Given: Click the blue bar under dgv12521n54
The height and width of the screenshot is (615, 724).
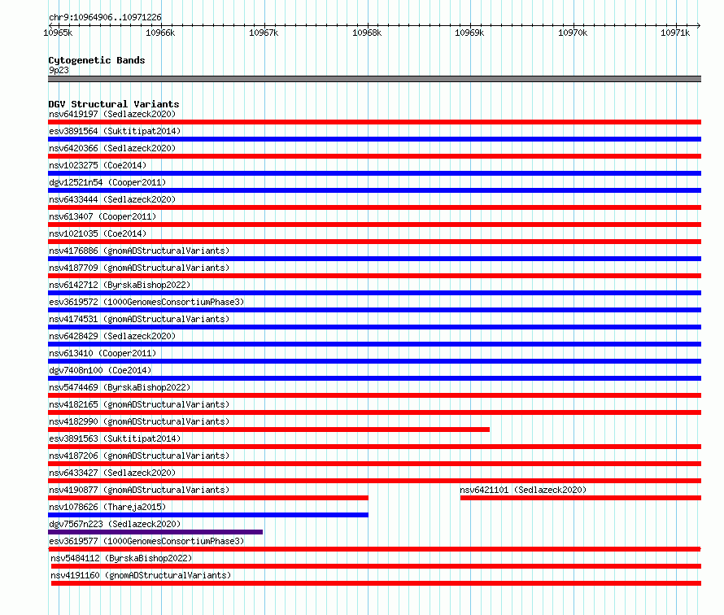Looking at the screenshot, I should coord(374,190).
